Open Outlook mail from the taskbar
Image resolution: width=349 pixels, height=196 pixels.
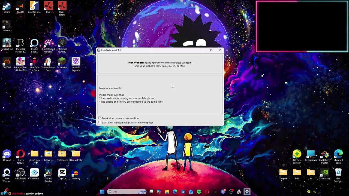click(x=191, y=192)
